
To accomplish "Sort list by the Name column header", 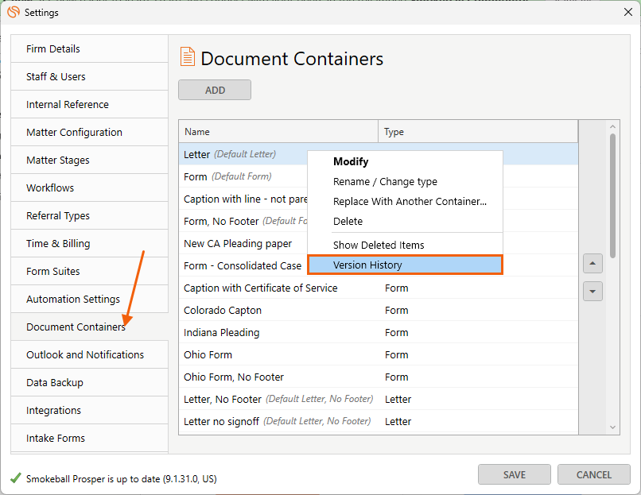I will click(x=278, y=132).
